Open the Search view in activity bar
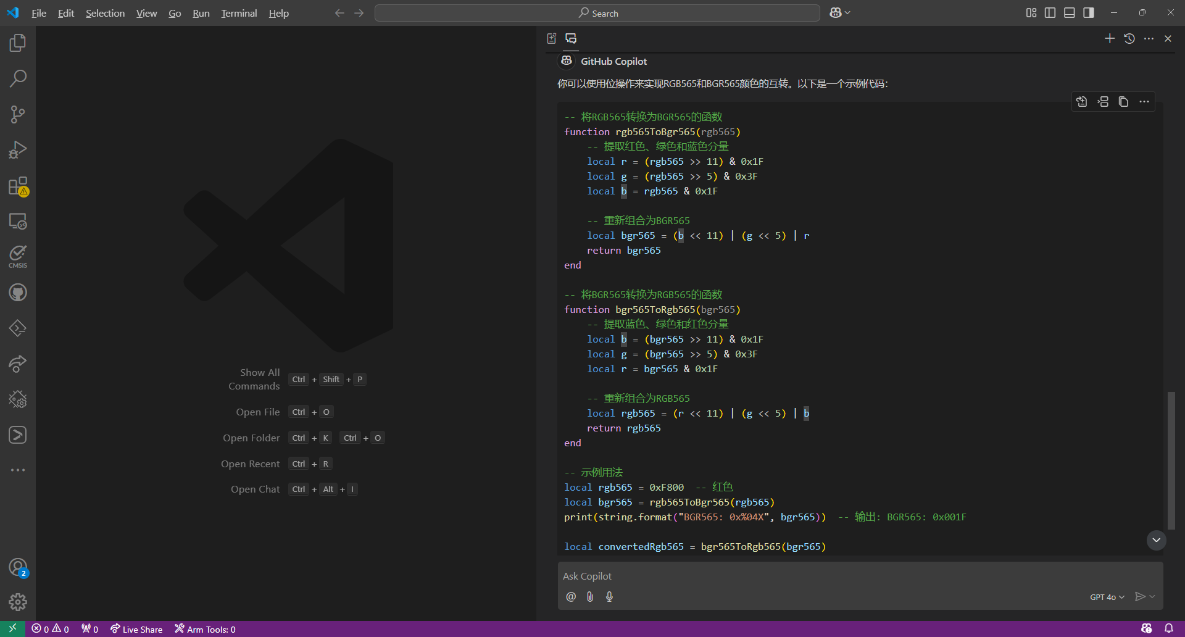Viewport: 1185px width, 637px height. point(18,78)
